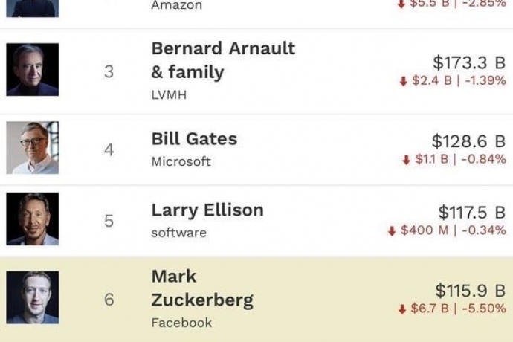Screen dimensions: 513x342
Task: Click the Microsoft company label
Action: point(181,161)
